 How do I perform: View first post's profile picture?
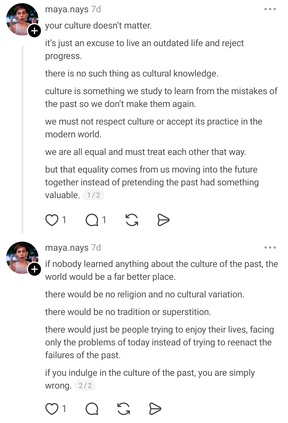point(21,19)
